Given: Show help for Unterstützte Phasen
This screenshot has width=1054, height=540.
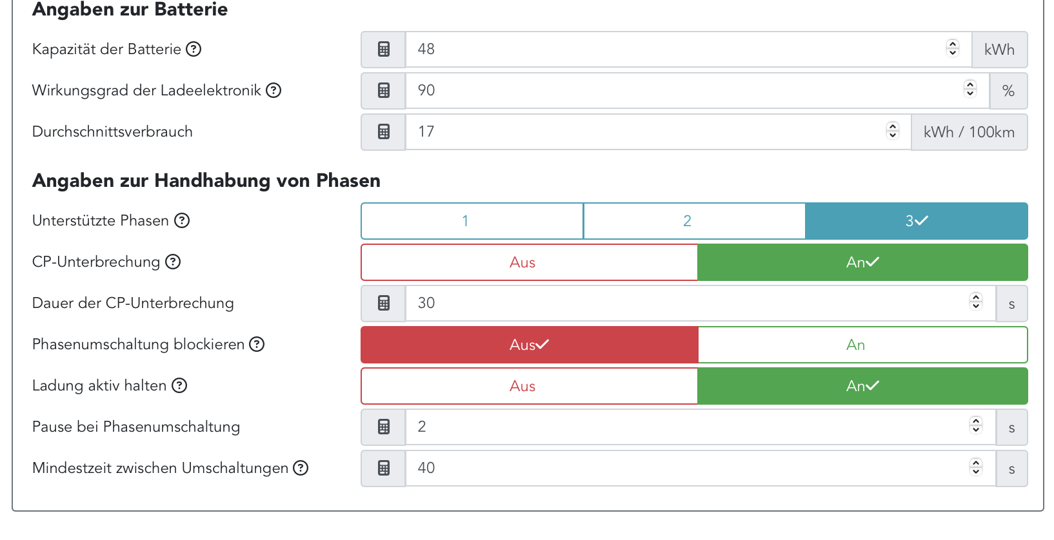Looking at the screenshot, I should pyautogui.click(x=183, y=220).
